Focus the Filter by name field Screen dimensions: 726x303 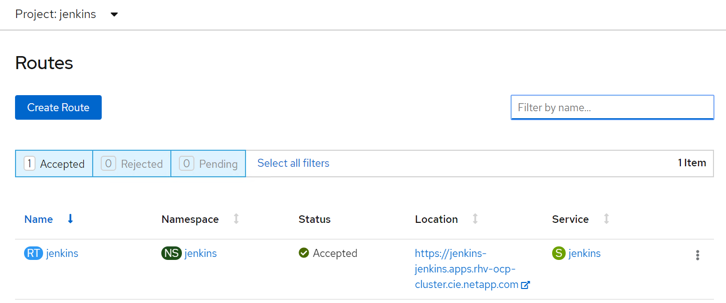click(x=612, y=108)
